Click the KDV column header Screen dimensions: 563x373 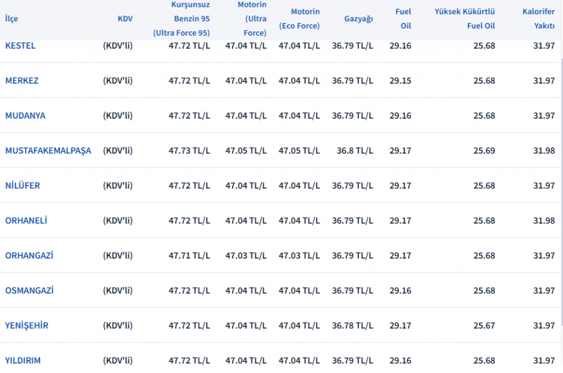[x=125, y=19]
